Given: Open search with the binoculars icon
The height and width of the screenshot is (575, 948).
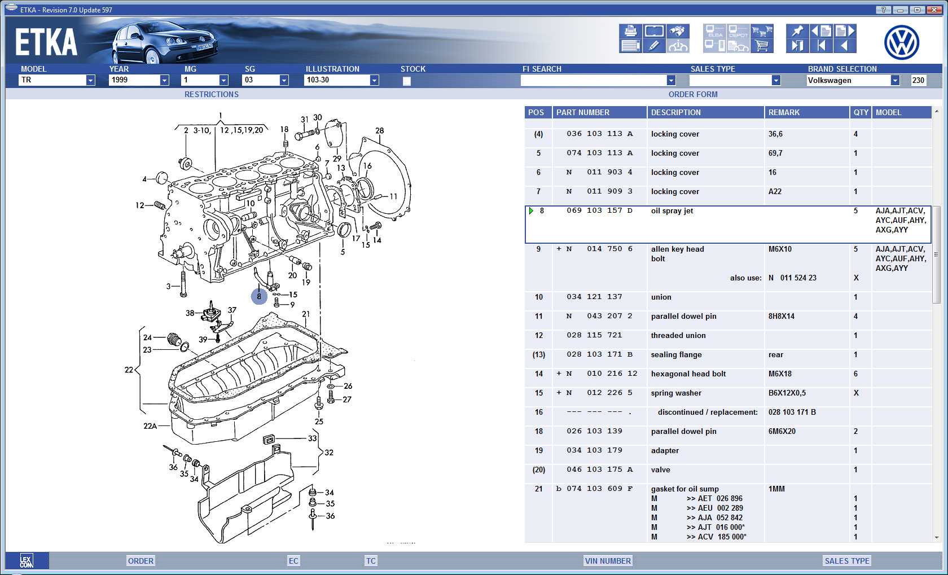Looking at the screenshot, I should pyautogui.click(x=677, y=31).
